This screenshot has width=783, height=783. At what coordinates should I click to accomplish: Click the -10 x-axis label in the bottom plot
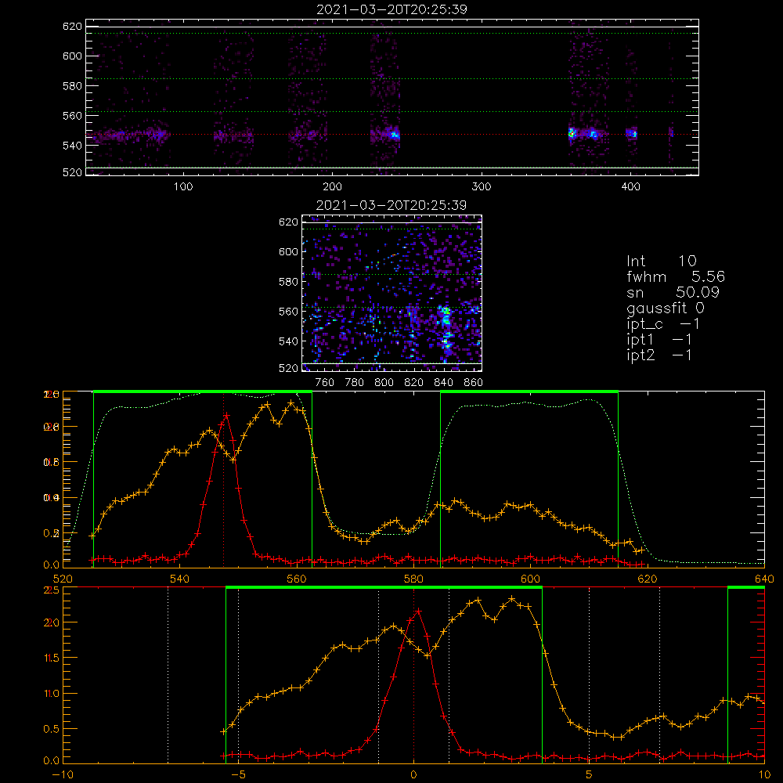[x=63, y=775]
